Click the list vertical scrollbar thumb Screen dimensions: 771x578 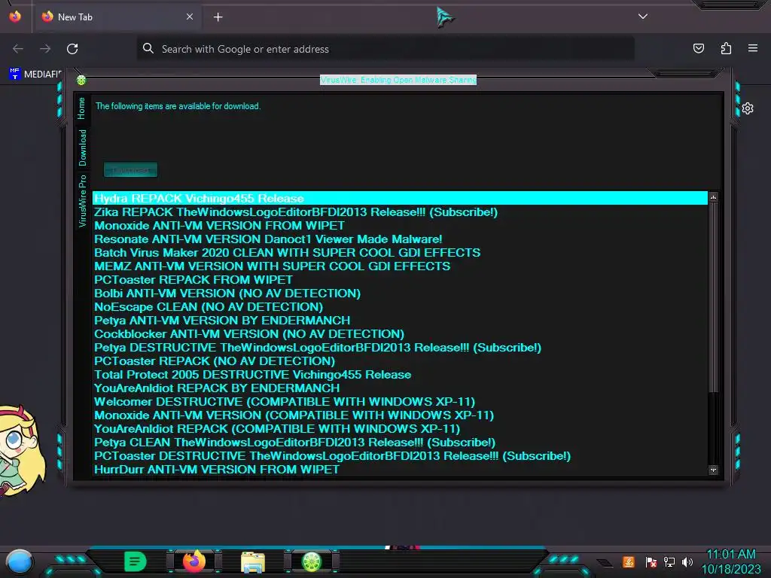tap(714, 297)
